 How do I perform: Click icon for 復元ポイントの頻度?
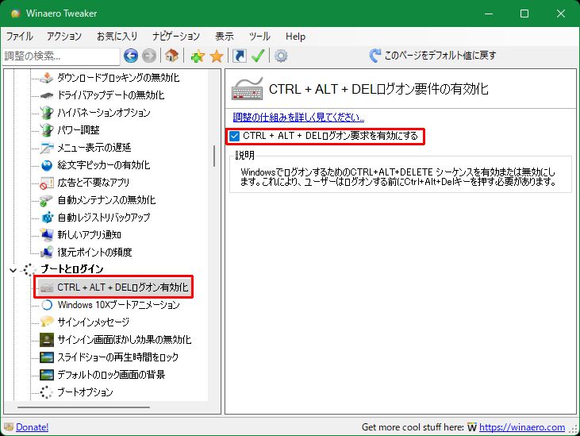[x=47, y=252]
